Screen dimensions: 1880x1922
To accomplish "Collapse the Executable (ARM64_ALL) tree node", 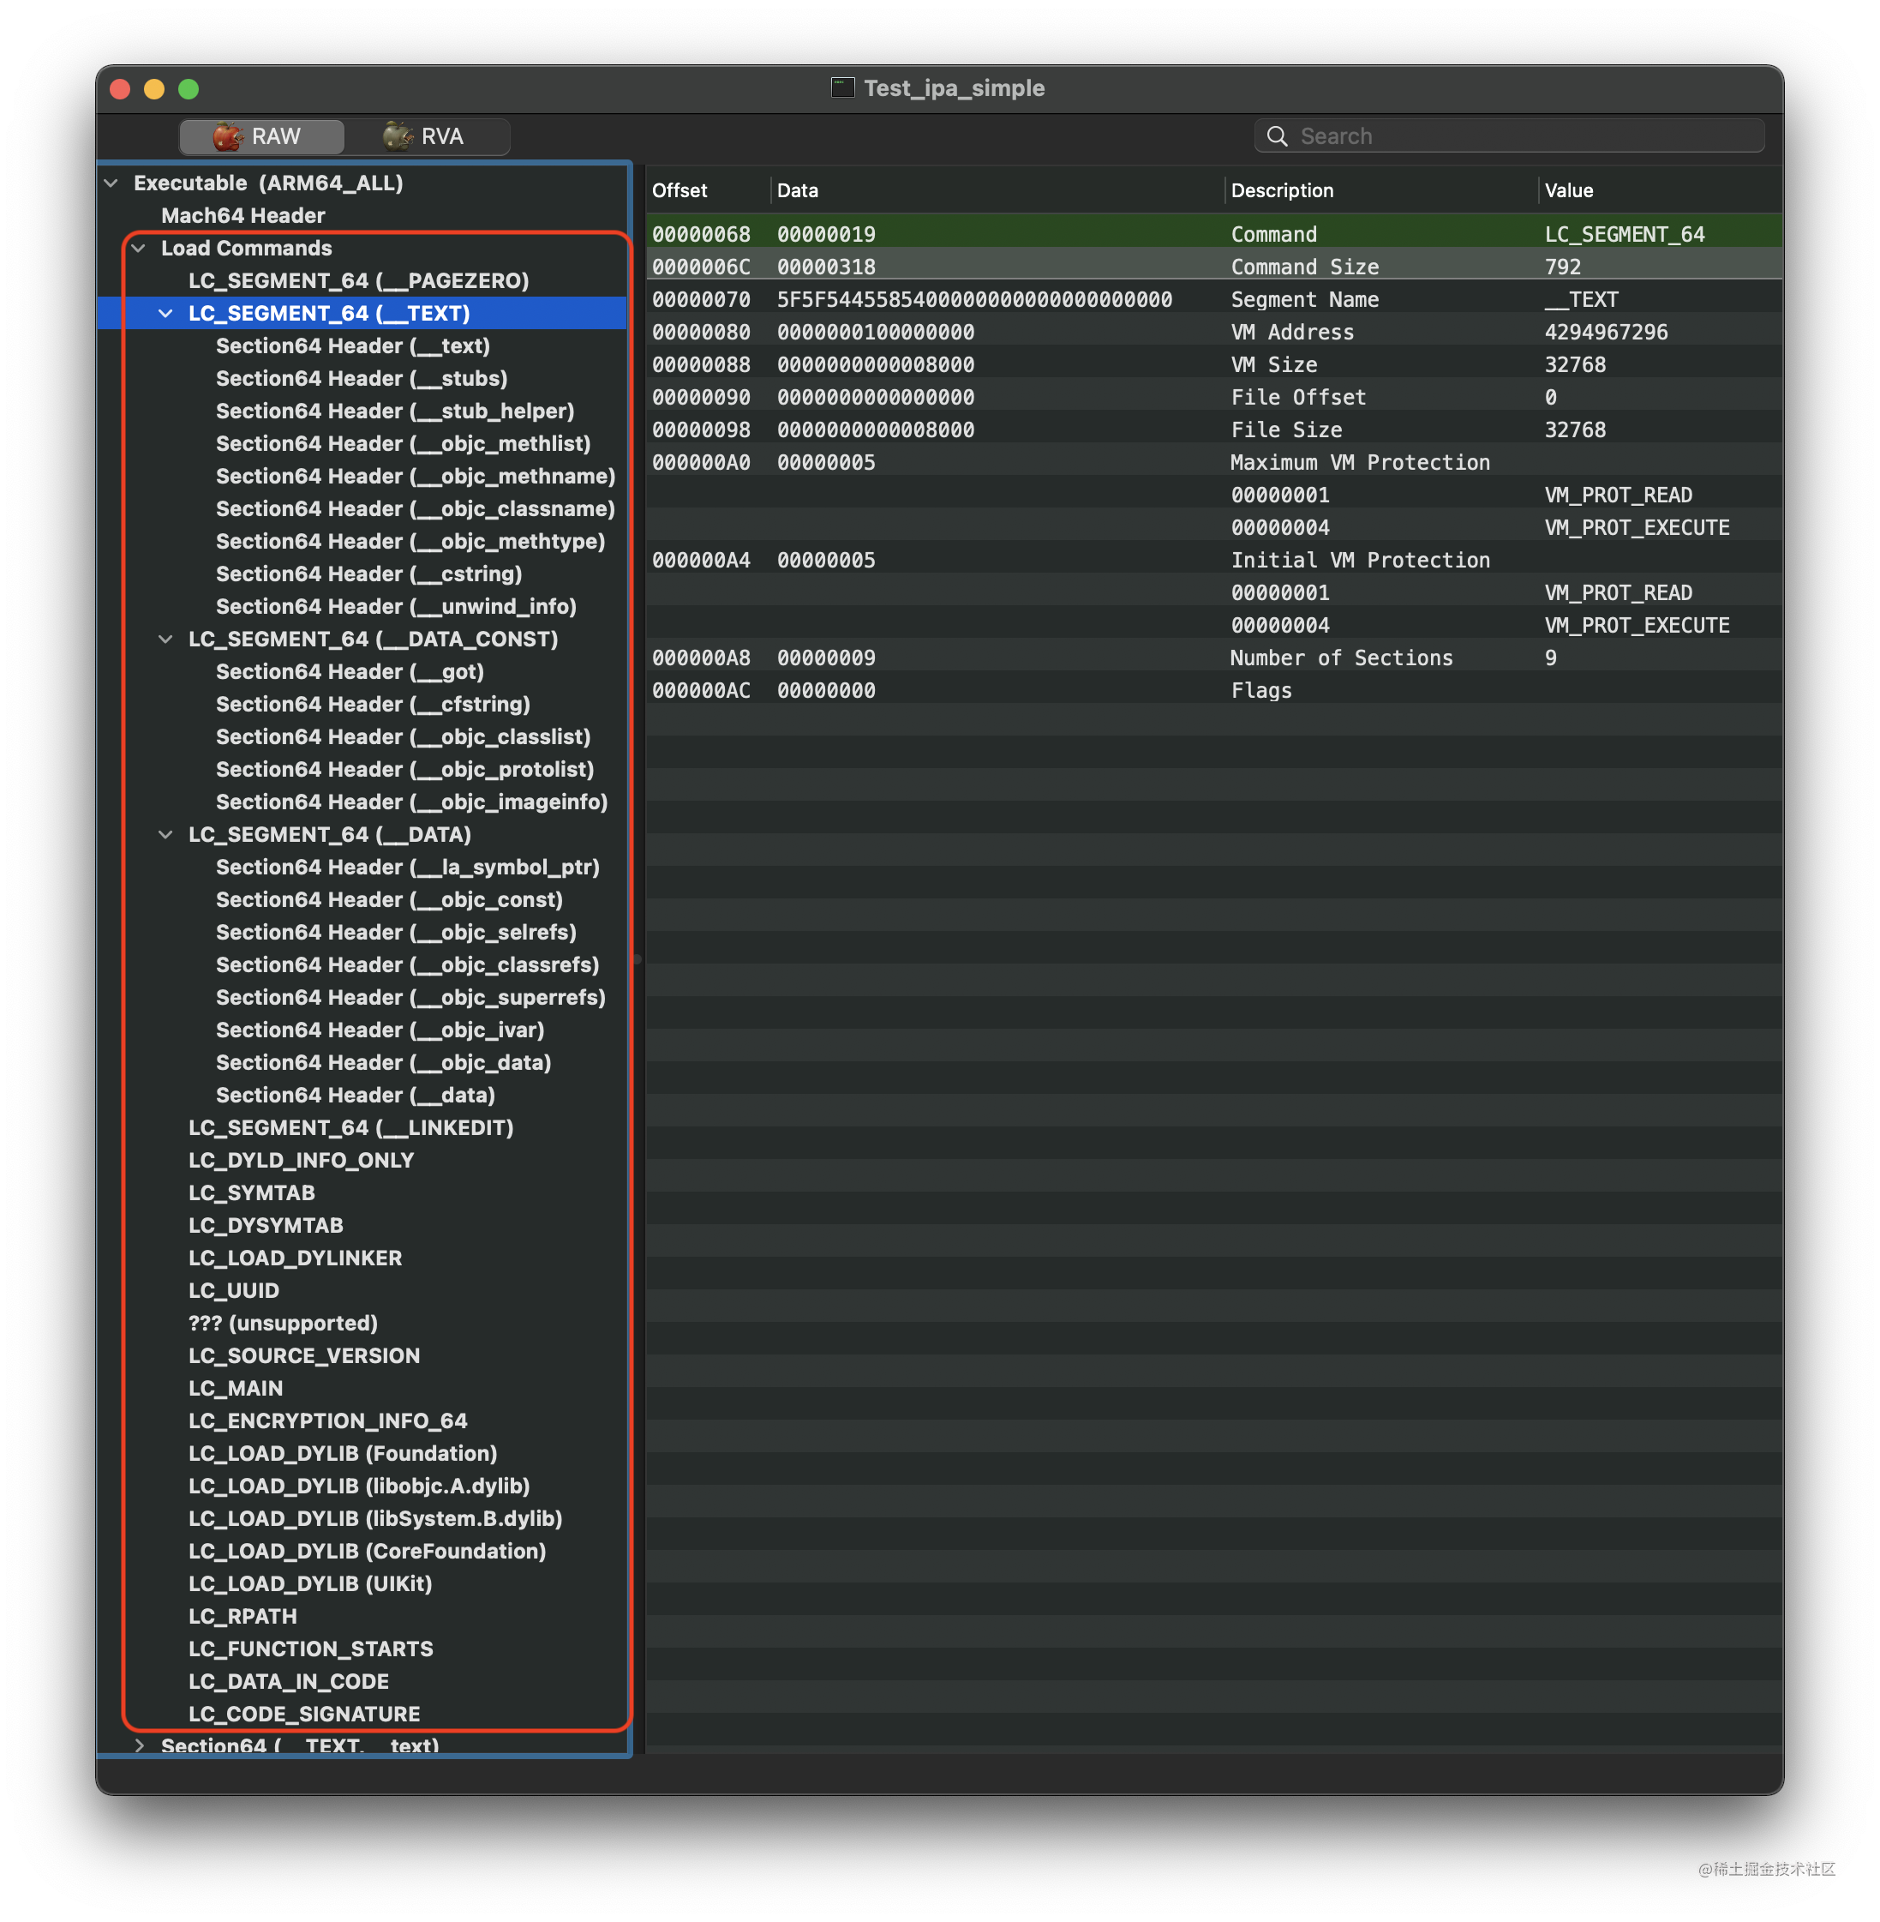I will [111, 183].
